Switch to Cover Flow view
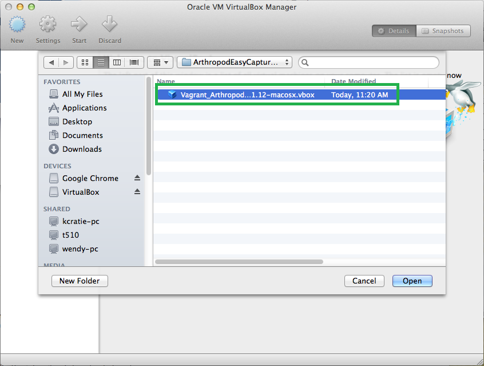This screenshot has width=484, height=366. (134, 62)
